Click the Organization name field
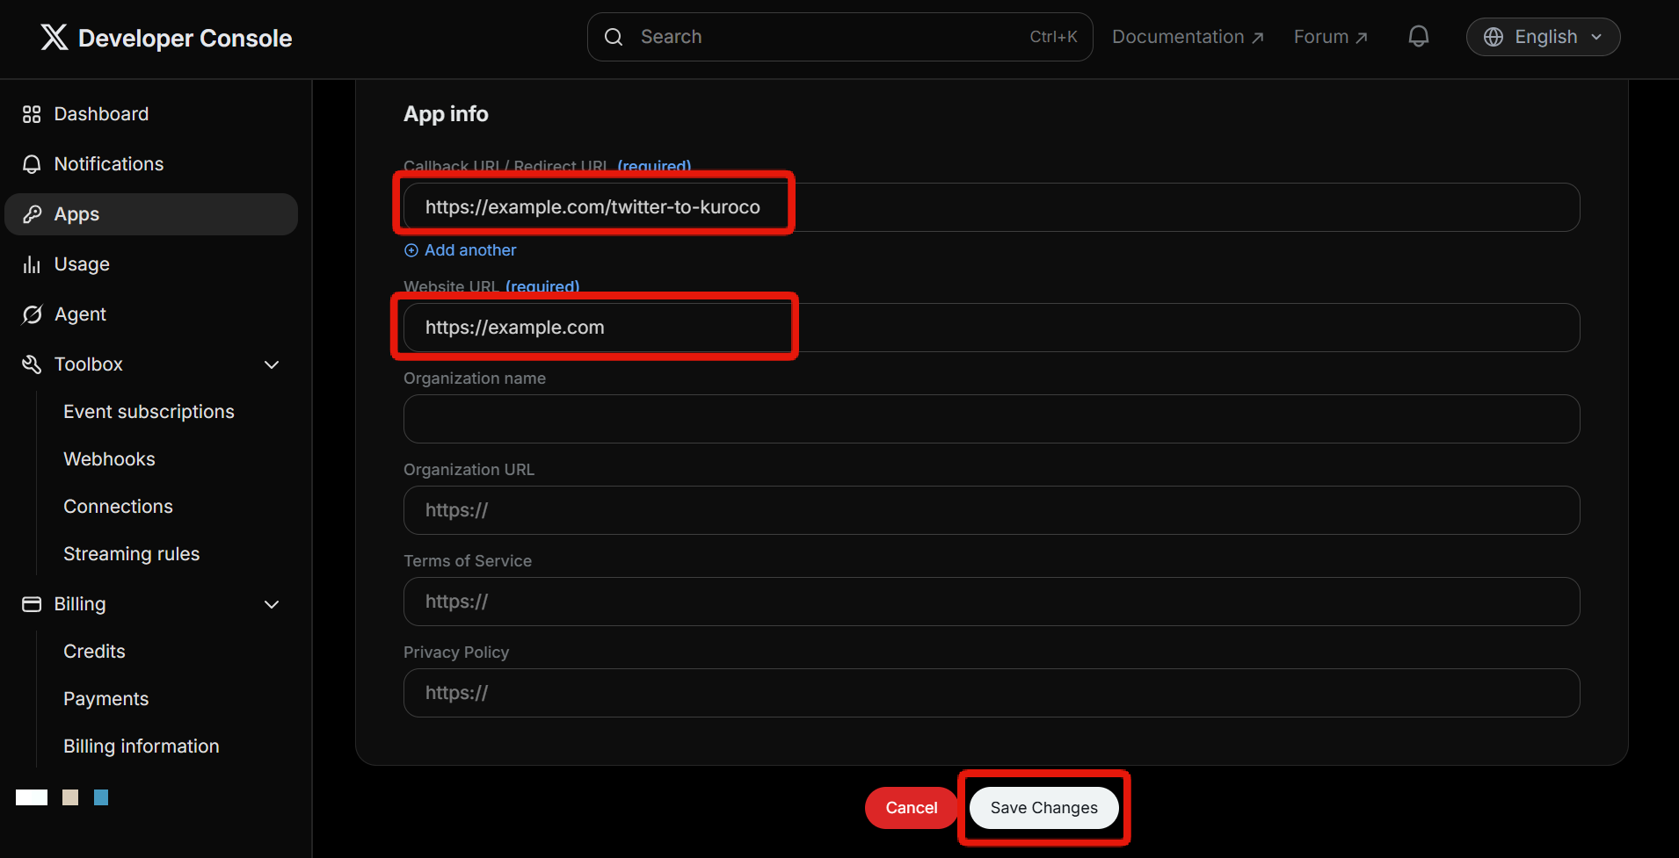The height and width of the screenshot is (858, 1679). (992, 419)
